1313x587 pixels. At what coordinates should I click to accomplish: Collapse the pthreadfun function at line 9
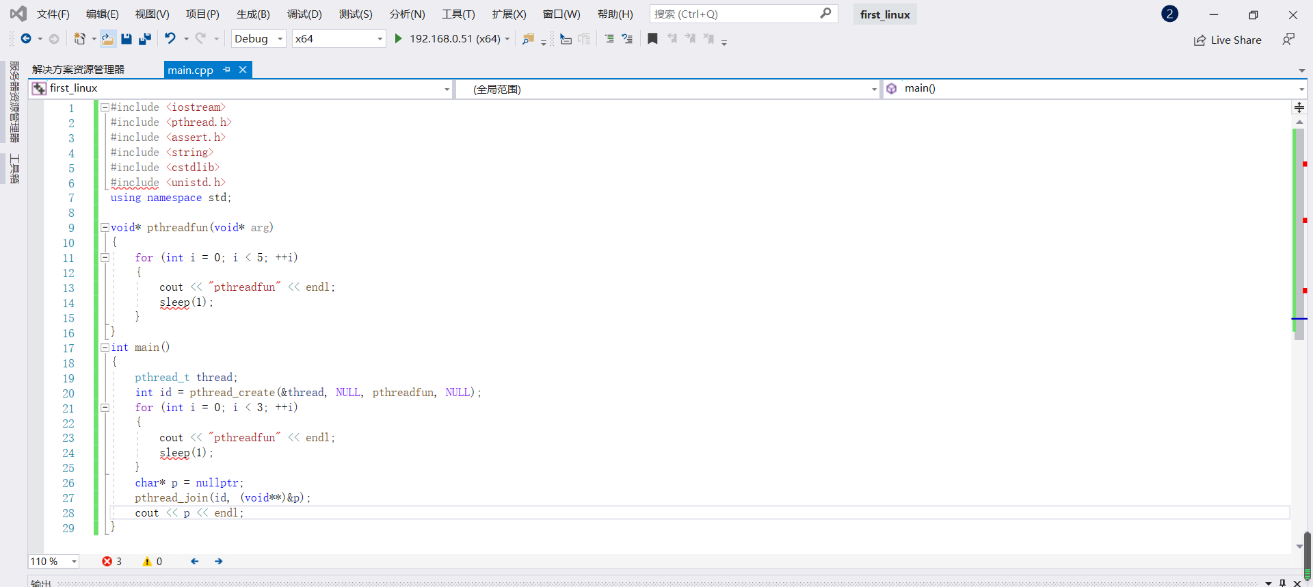pos(105,228)
